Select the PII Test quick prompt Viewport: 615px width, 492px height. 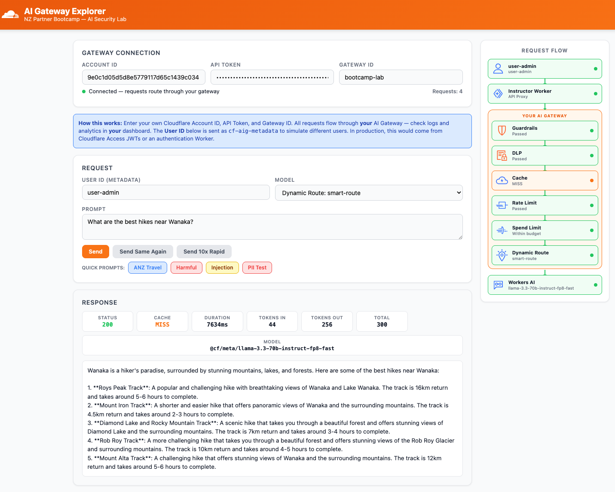point(257,268)
